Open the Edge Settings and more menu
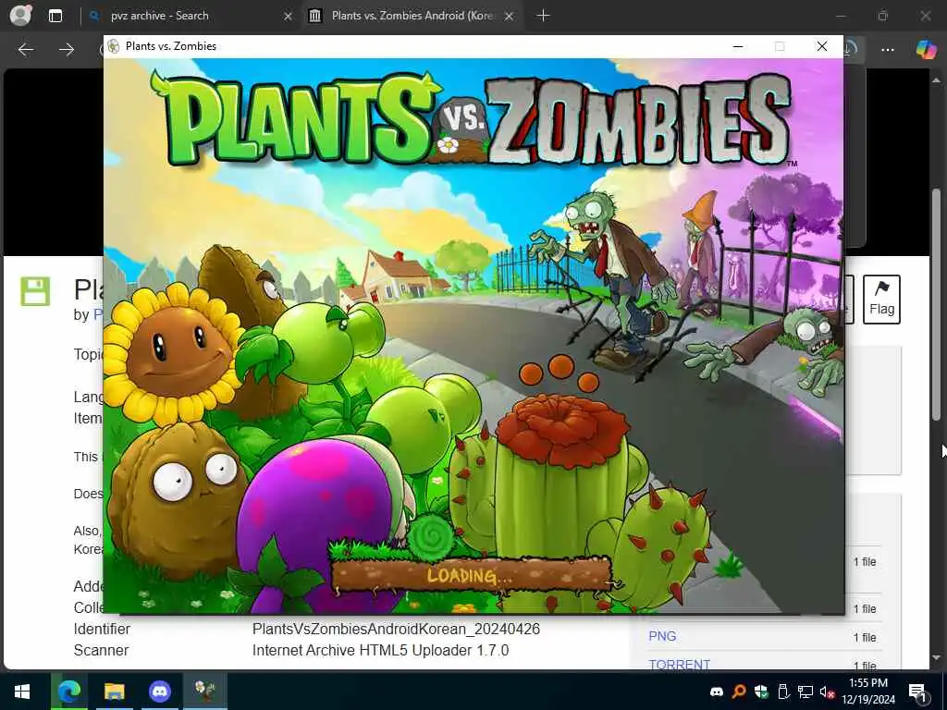947x710 pixels. (887, 50)
